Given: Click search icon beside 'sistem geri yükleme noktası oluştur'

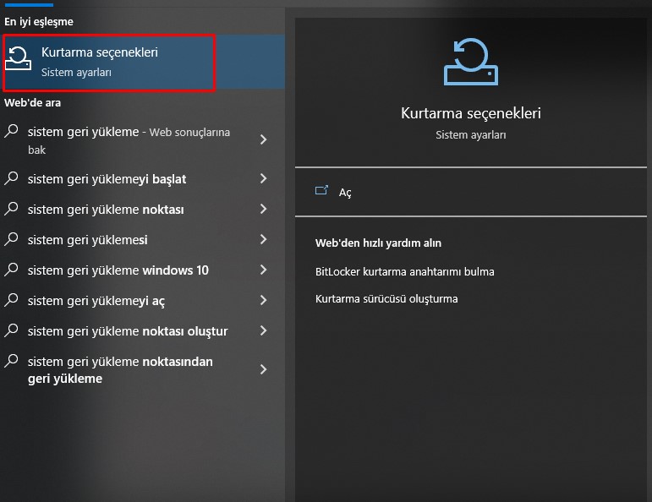Looking at the screenshot, I should pos(11,330).
